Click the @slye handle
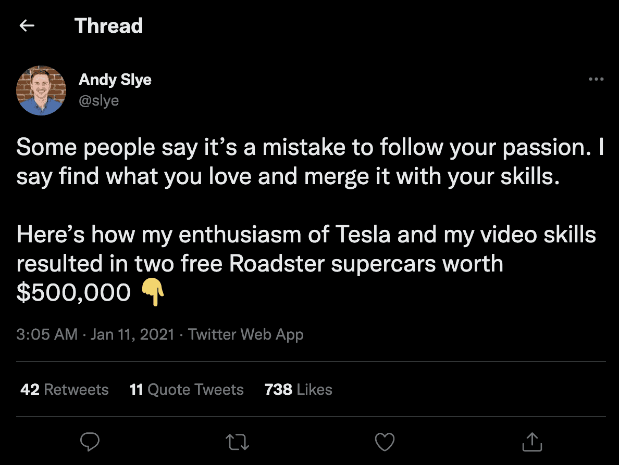Image resolution: width=619 pixels, height=465 pixels. tap(99, 100)
